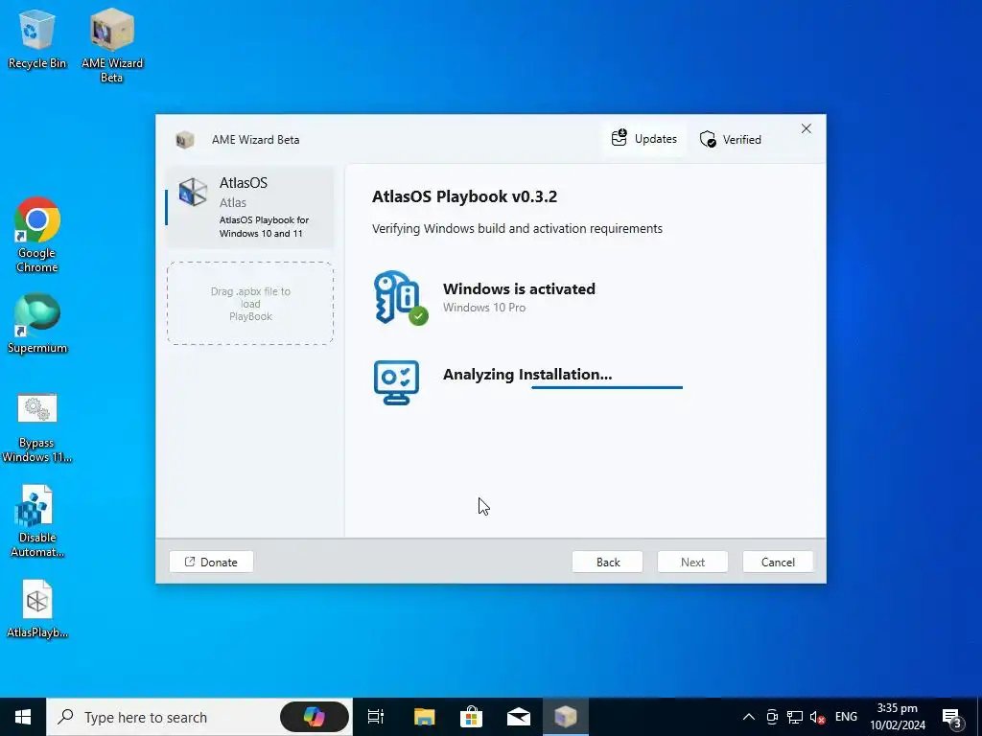
Task: Click the 'Verifying Windows build' description text
Action: click(x=517, y=228)
